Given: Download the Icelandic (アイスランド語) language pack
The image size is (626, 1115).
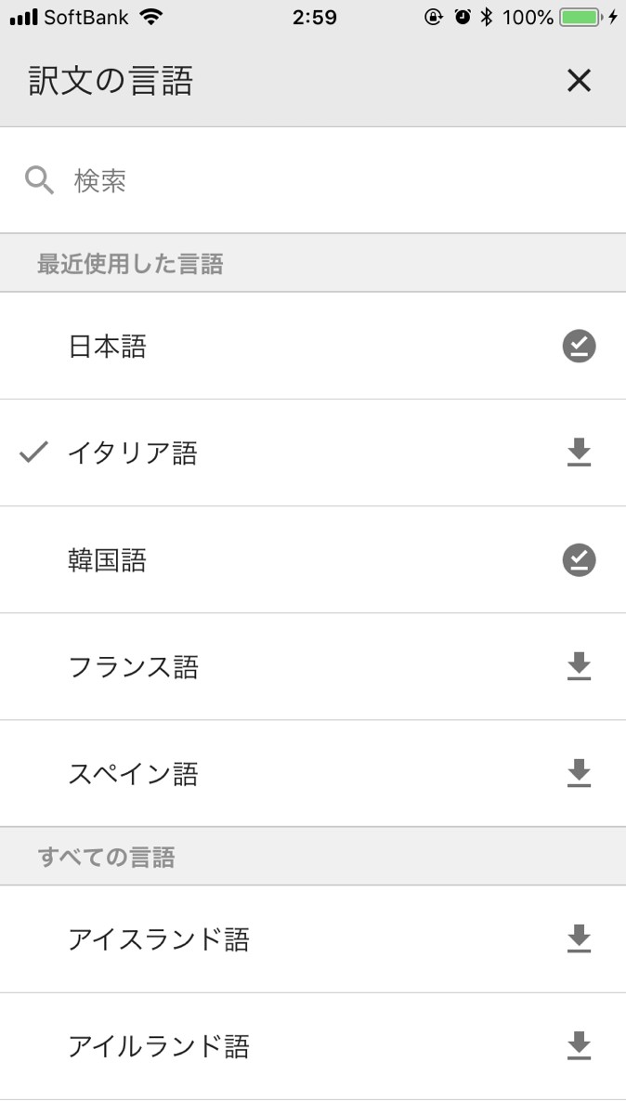Looking at the screenshot, I should (579, 939).
